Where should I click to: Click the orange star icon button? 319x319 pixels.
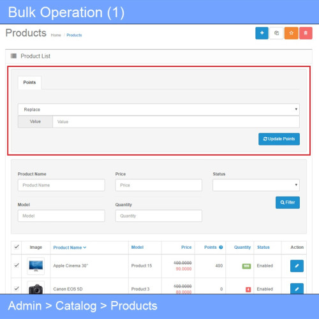click(x=292, y=33)
